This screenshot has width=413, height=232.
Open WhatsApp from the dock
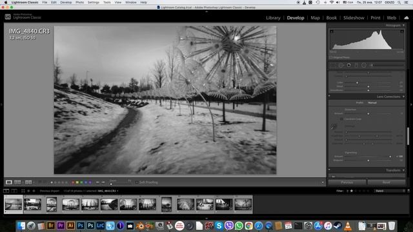coord(239,226)
